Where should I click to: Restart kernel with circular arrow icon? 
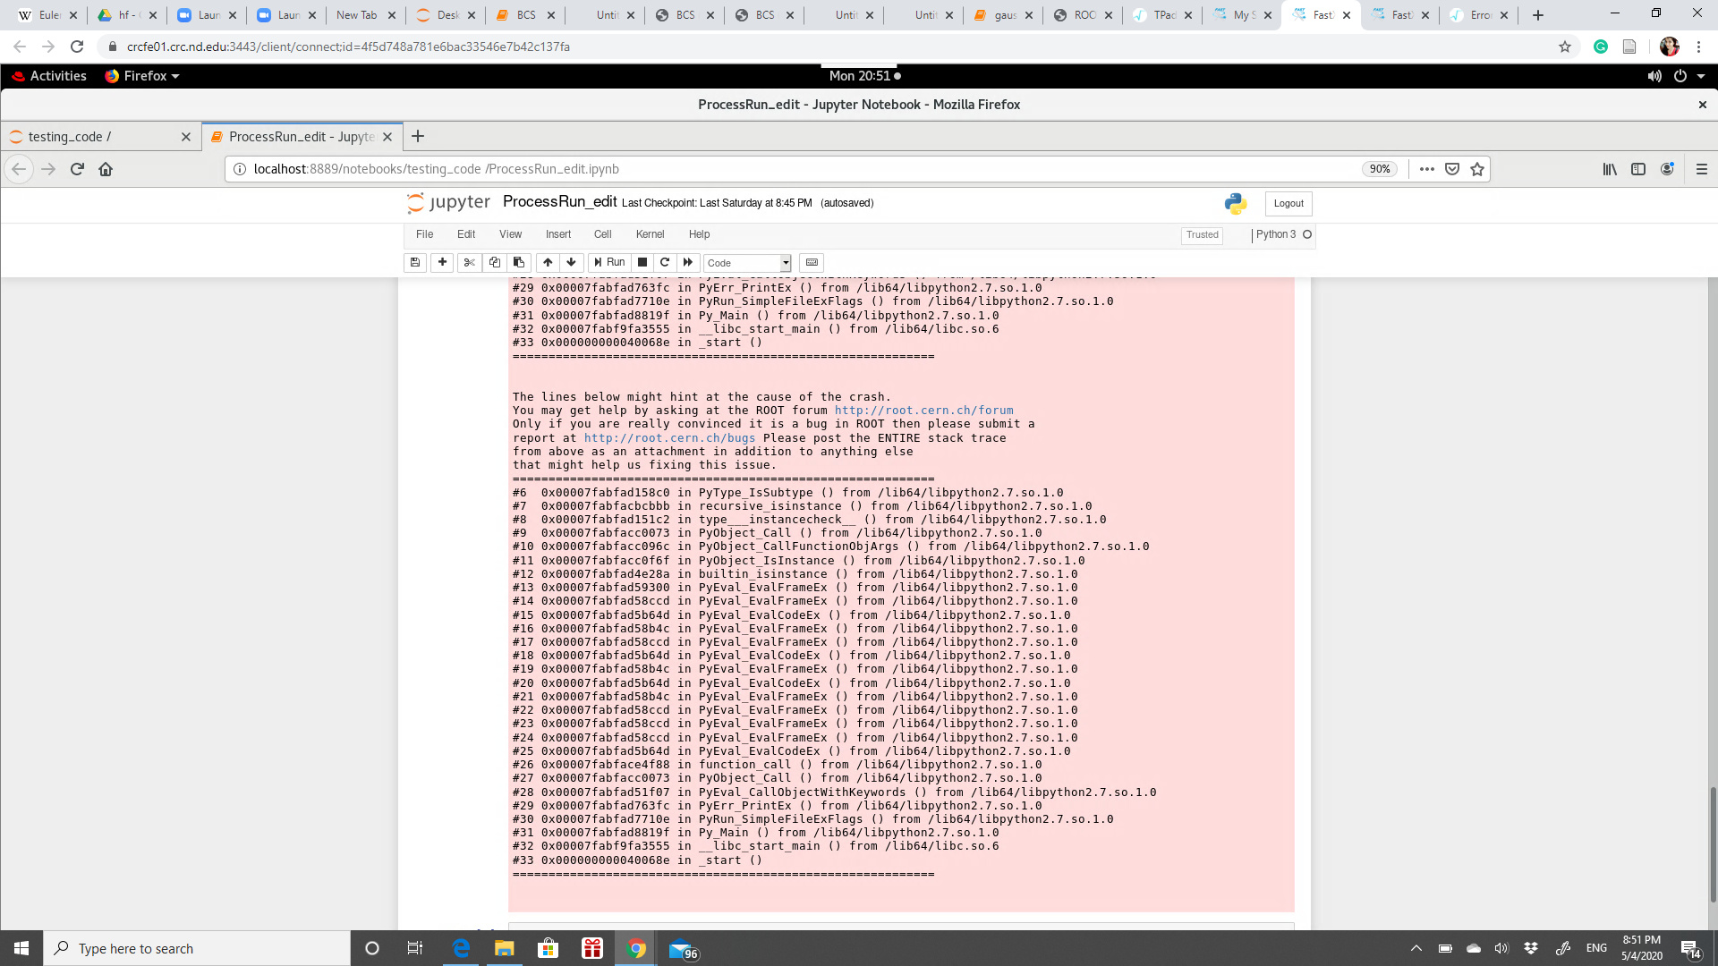click(x=665, y=262)
